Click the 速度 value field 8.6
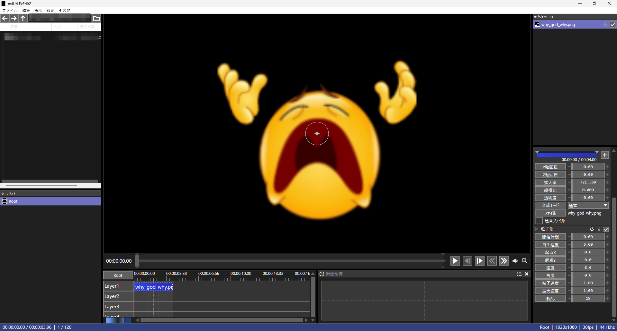 tap(588, 267)
